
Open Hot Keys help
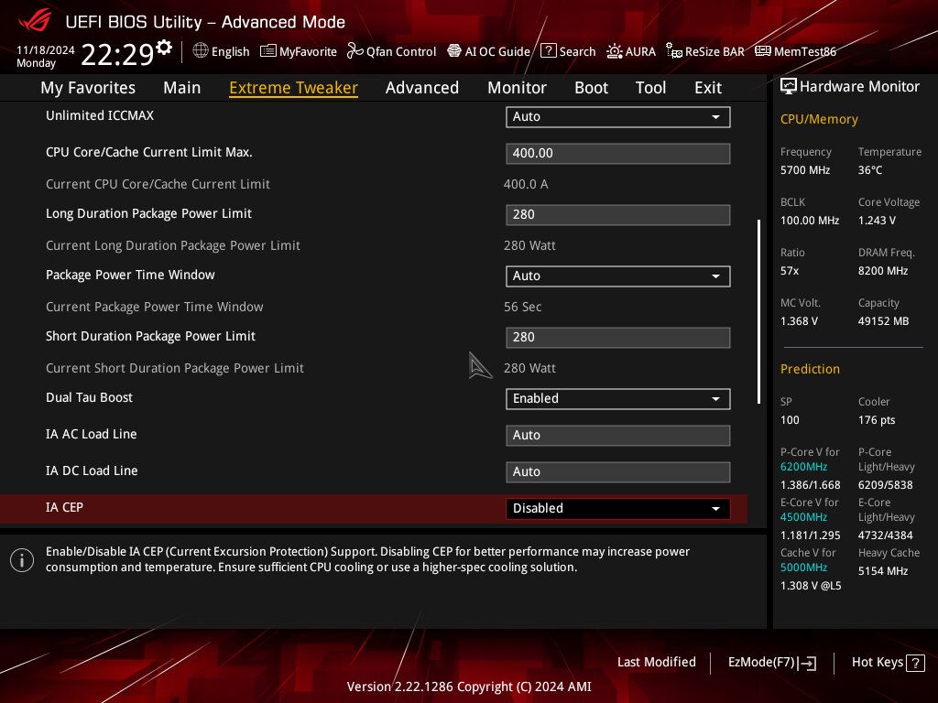click(x=888, y=663)
